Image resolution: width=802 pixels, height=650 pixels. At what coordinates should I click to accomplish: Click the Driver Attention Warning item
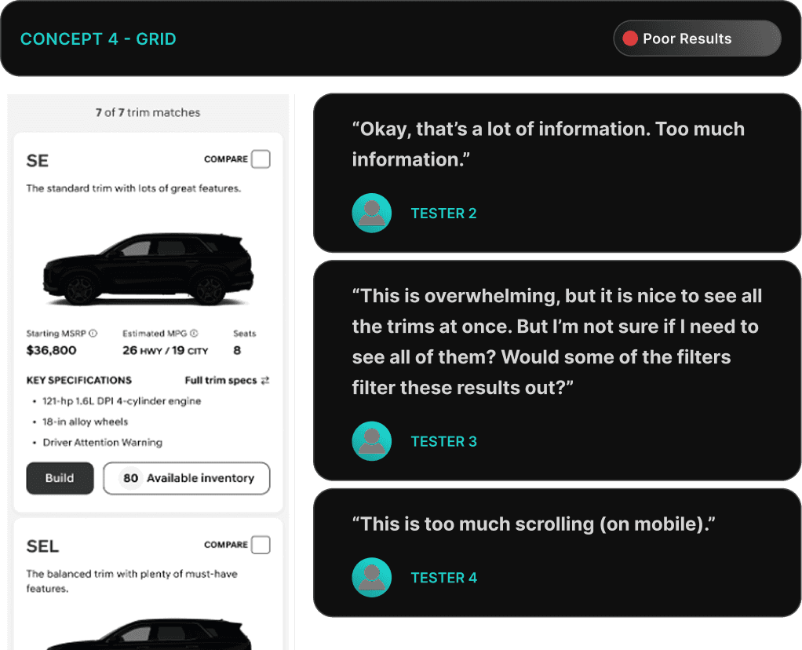tap(102, 442)
